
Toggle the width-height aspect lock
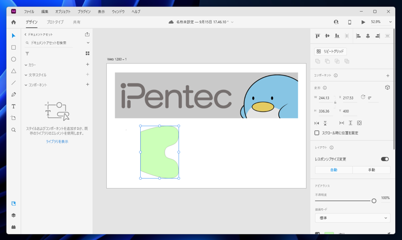coord(335,103)
